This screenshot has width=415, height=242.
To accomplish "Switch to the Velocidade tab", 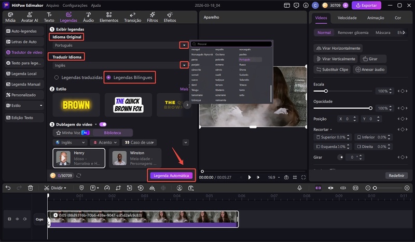I will pyautogui.click(x=347, y=18).
